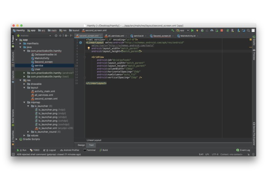Switch to Design view tab
The height and width of the screenshot is (189, 267).
point(81,145)
